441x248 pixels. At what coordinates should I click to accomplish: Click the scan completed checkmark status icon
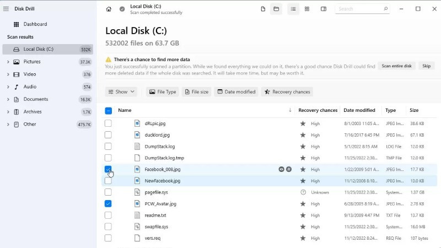pyautogui.click(x=122, y=9)
